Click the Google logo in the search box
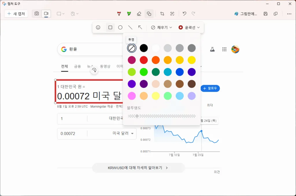This screenshot has width=296, height=196. tap(64, 49)
